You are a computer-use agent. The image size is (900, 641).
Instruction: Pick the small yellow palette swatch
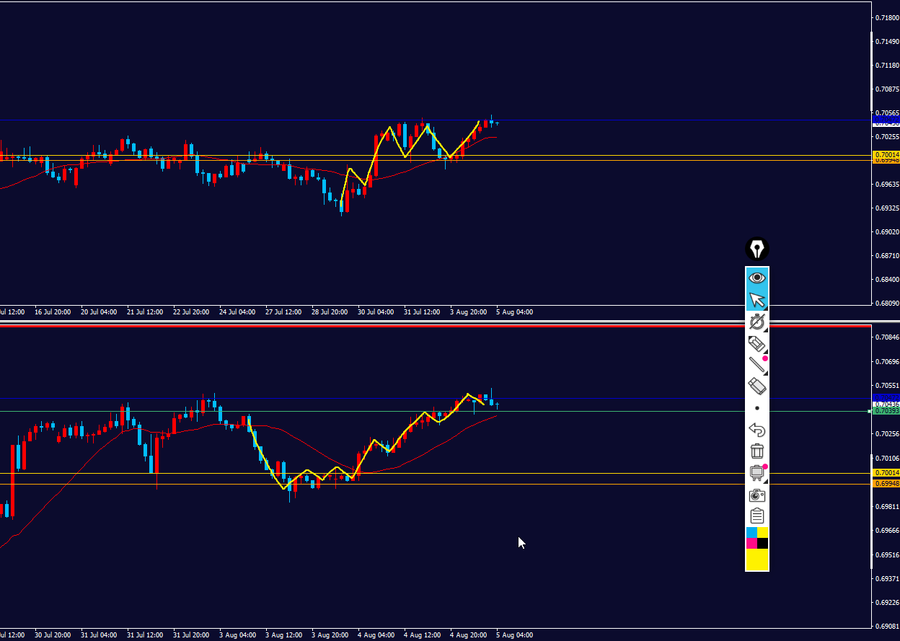(762, 532)
